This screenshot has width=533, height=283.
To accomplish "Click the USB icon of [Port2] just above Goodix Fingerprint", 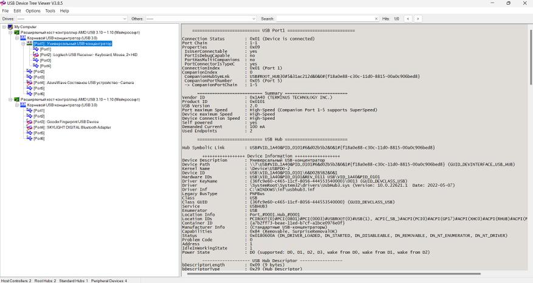I will coord(30,116).
